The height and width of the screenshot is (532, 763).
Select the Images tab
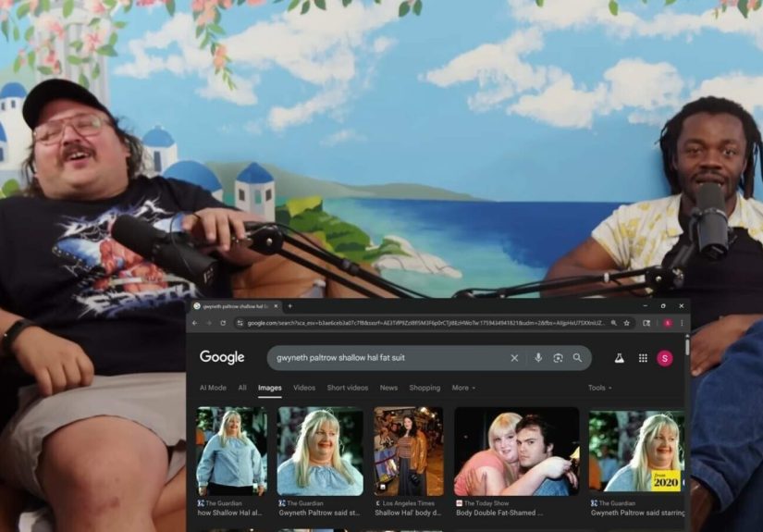coord(269,388)
